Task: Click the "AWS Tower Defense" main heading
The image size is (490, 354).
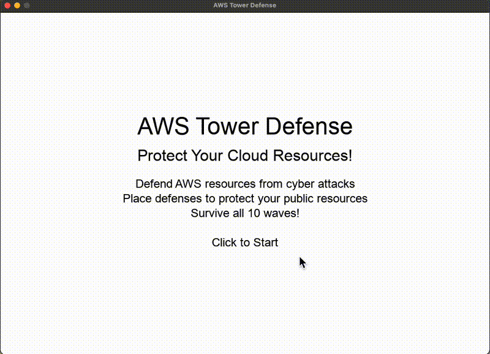Action: click(245, 126)
